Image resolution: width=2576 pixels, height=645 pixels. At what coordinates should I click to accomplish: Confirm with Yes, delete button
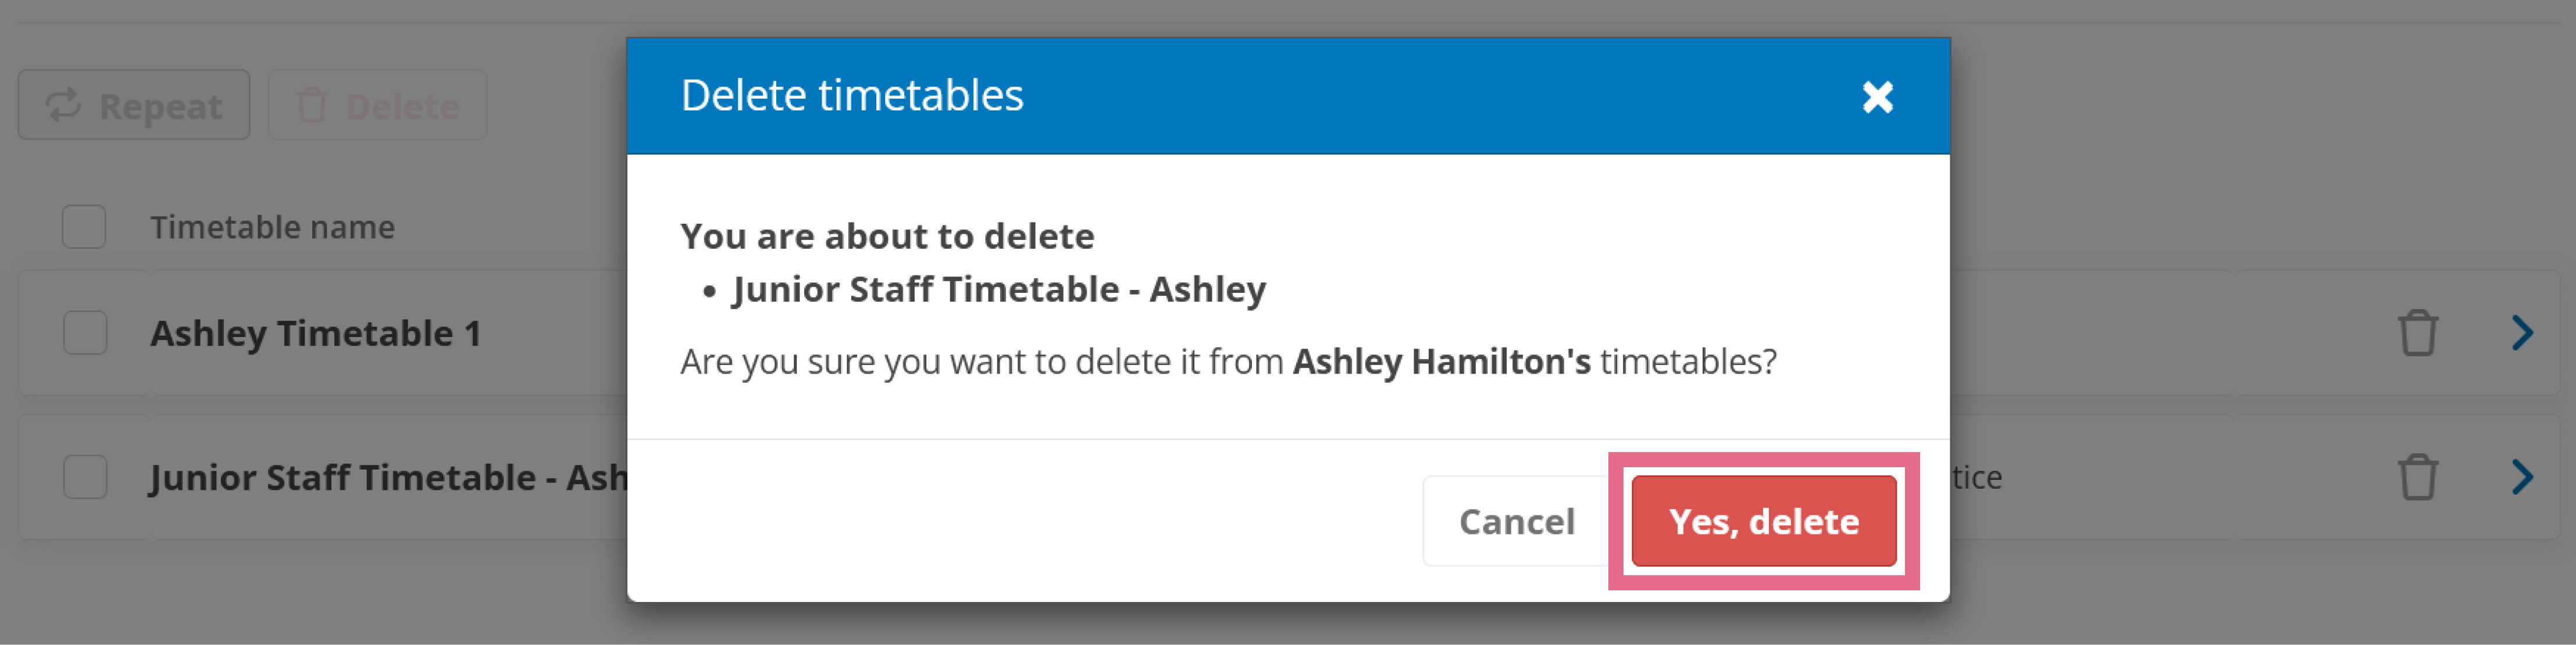1763,521
